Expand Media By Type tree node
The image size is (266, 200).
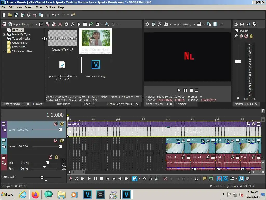(x=4, y=35)
